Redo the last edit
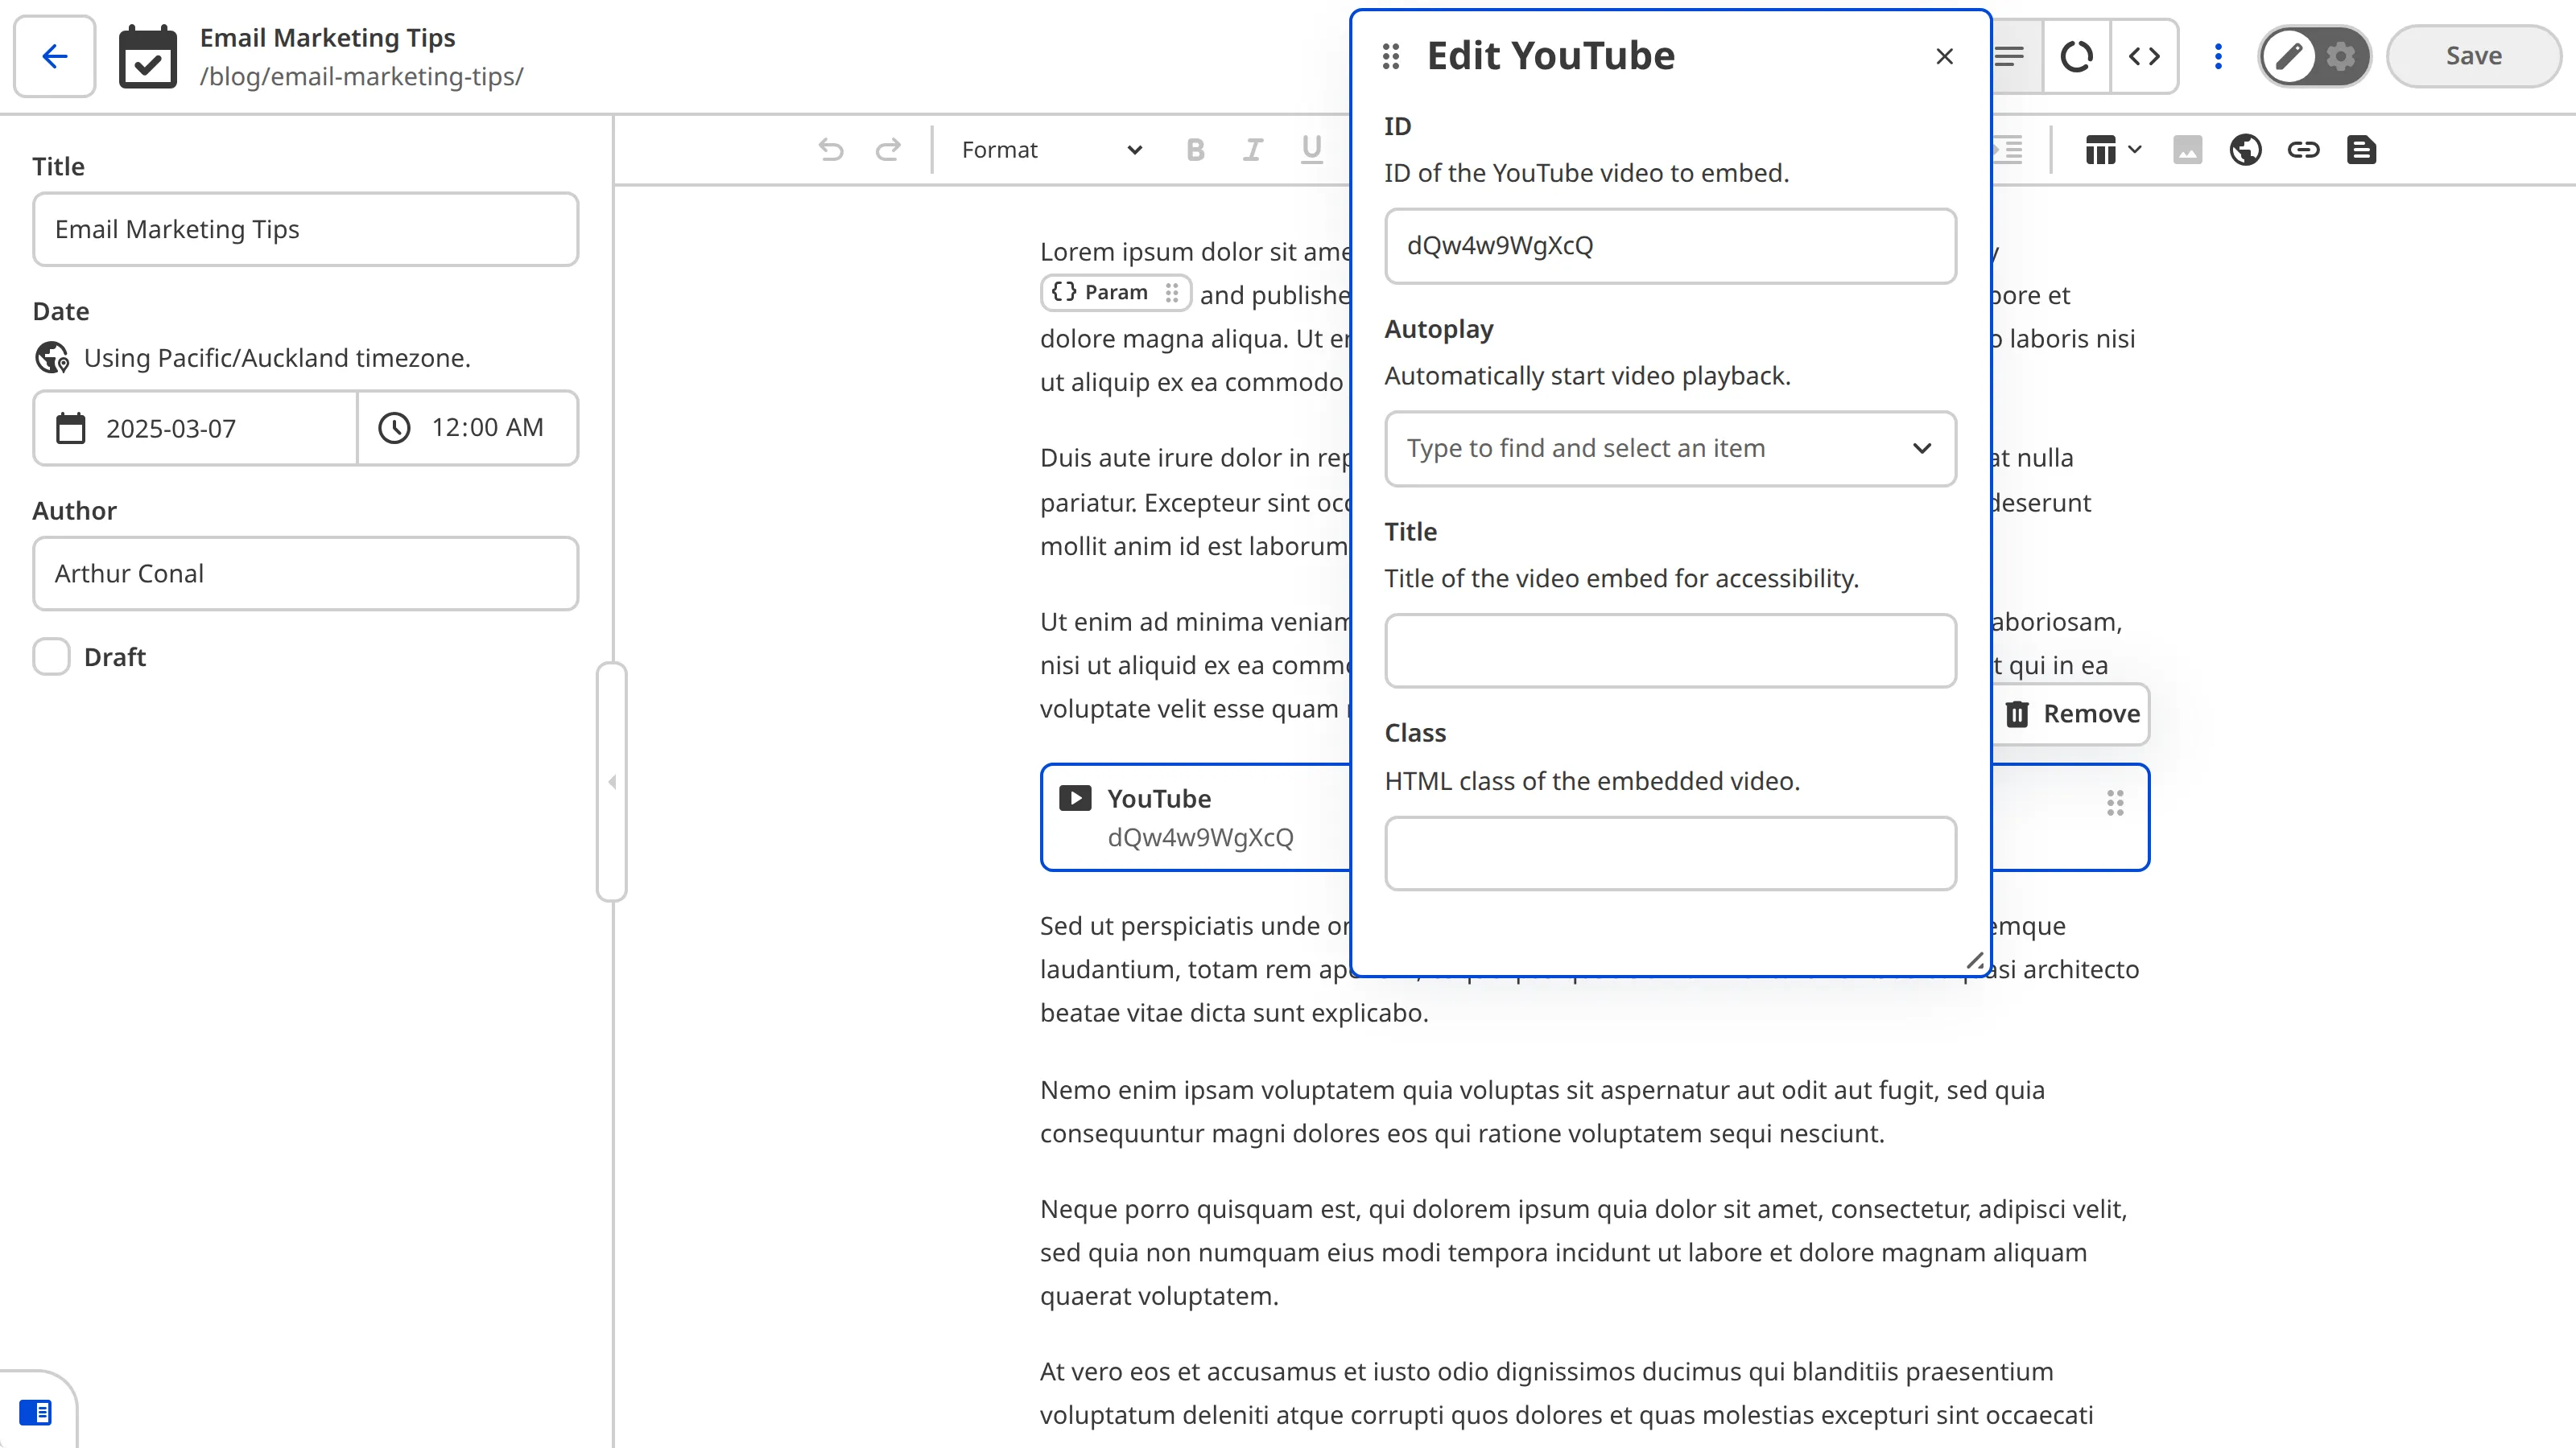 tap(888, 150)
